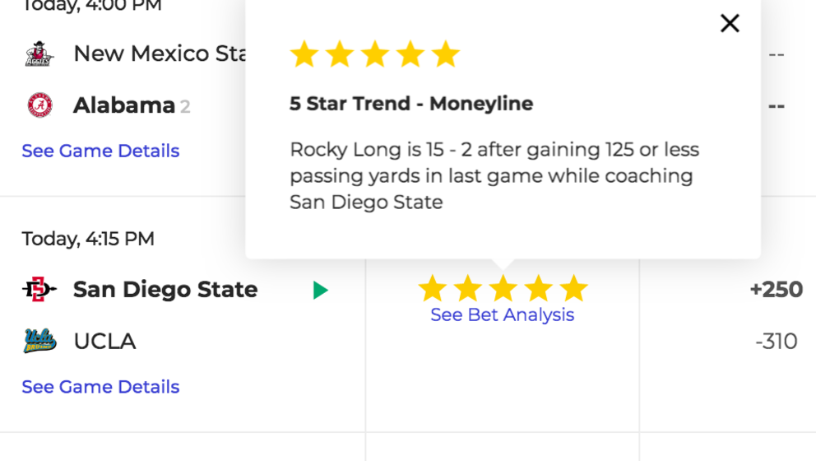Click the UCLA team name

pos(104,341)
